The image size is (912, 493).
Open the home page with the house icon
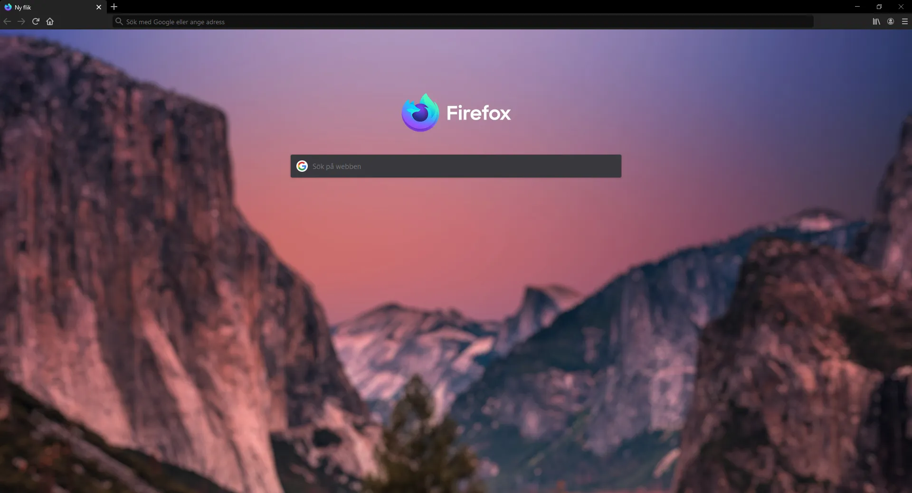click(x=50, y=21)
